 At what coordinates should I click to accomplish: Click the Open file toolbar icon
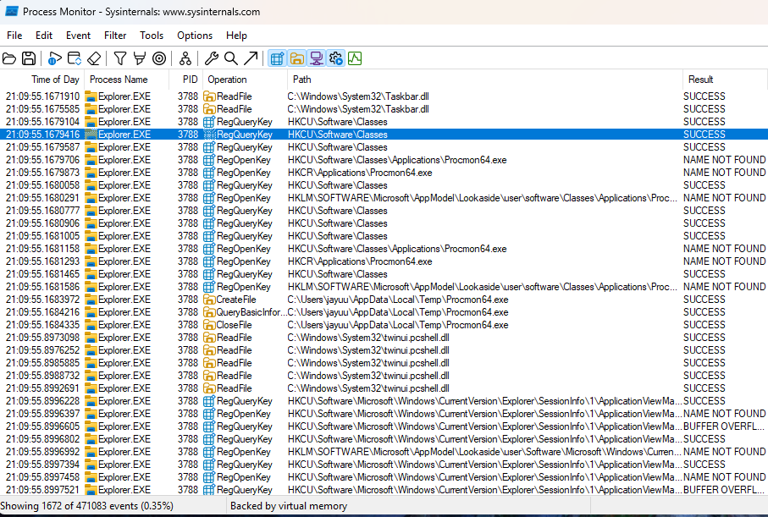tap(9, 58)
